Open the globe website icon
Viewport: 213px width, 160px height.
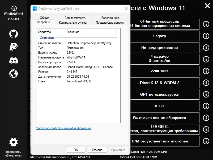coord(14,74)
